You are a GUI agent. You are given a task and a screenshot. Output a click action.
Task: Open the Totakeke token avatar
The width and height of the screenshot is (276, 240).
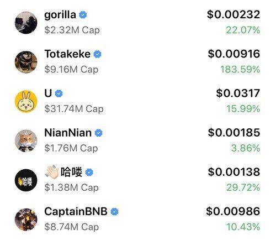click(x=26, y=62)
